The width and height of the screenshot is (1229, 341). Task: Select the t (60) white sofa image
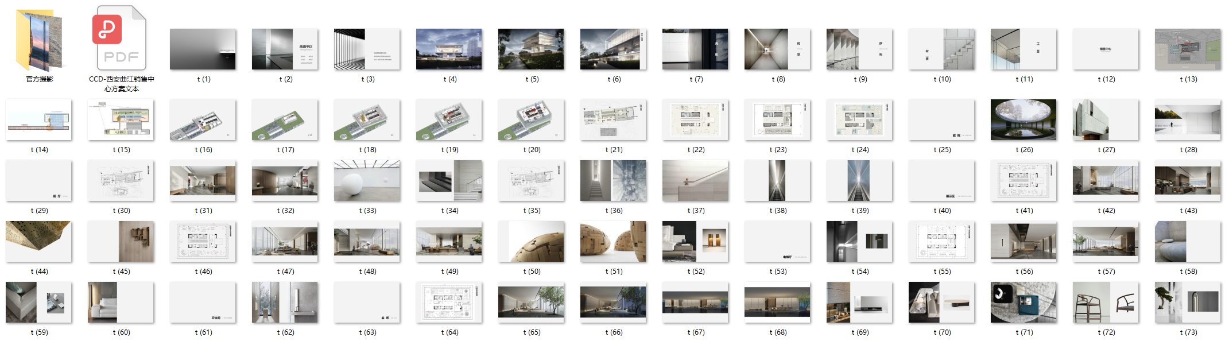tap(121, 303)
